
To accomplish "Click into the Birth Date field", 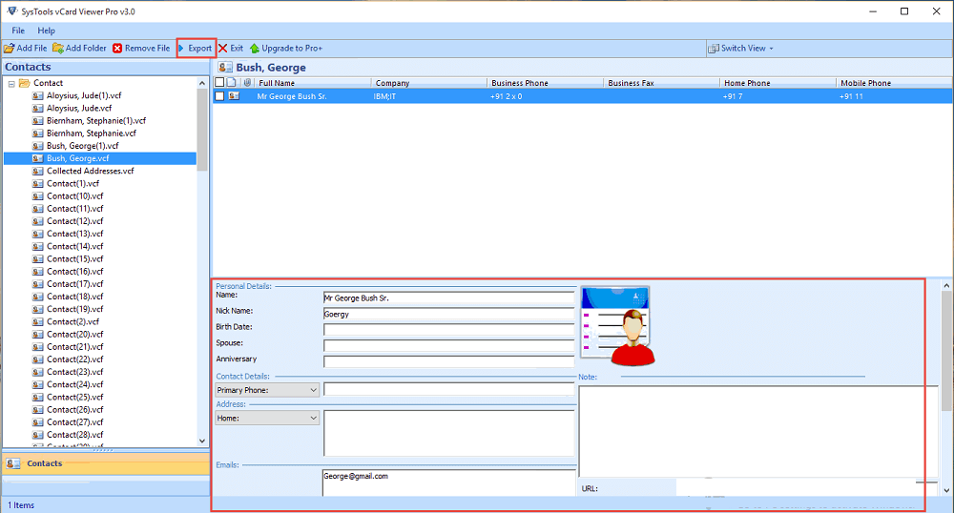I will click(x=449, y=329).
